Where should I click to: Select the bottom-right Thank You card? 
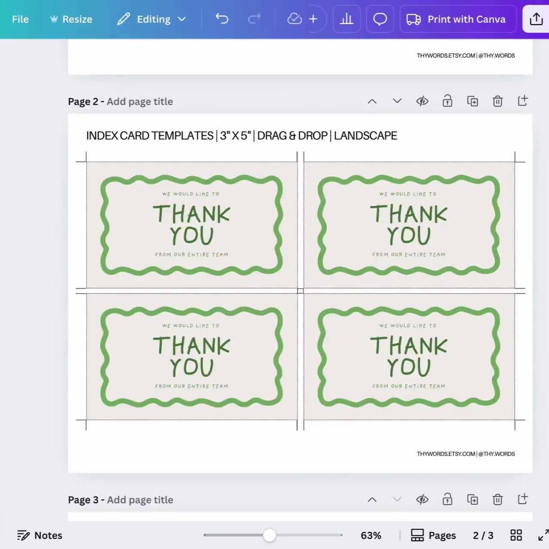click(x=409, y=357)
